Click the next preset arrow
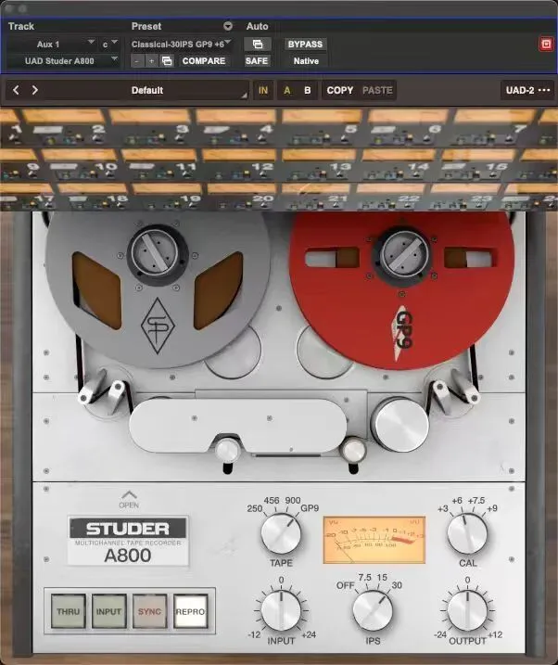The image size is (558, 665). [x=34, y=90]
